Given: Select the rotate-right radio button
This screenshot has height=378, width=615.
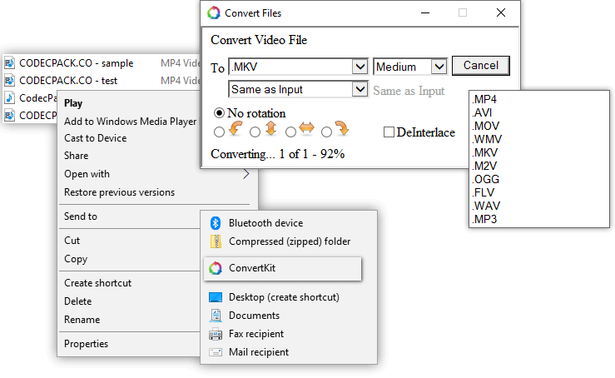Looking at the screenshot, I should [326, 132].
